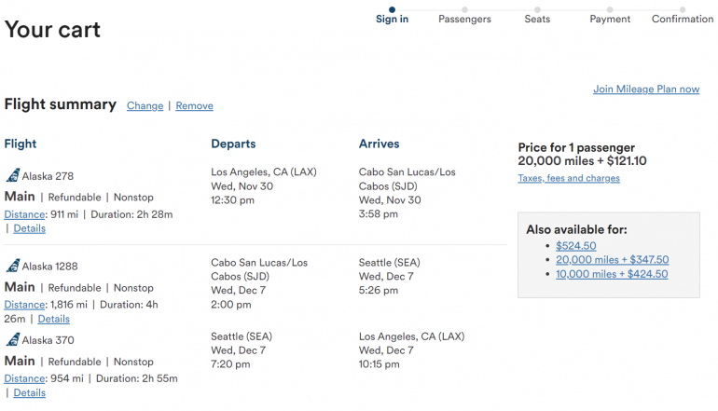Image resolution: width=718 pixels, height=411 pixels.
Task: Go to the Sign in step
Action: (392, 19)
